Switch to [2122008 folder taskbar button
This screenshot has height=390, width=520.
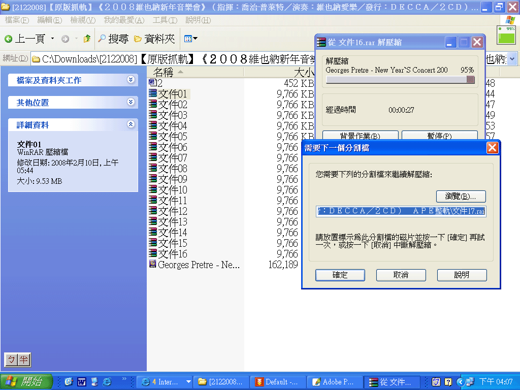(x=222, y=382)
